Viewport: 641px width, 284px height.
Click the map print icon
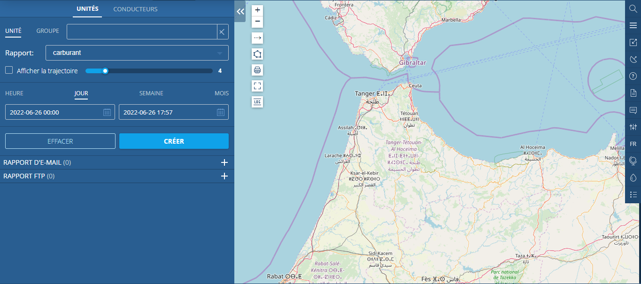point(257,70)
